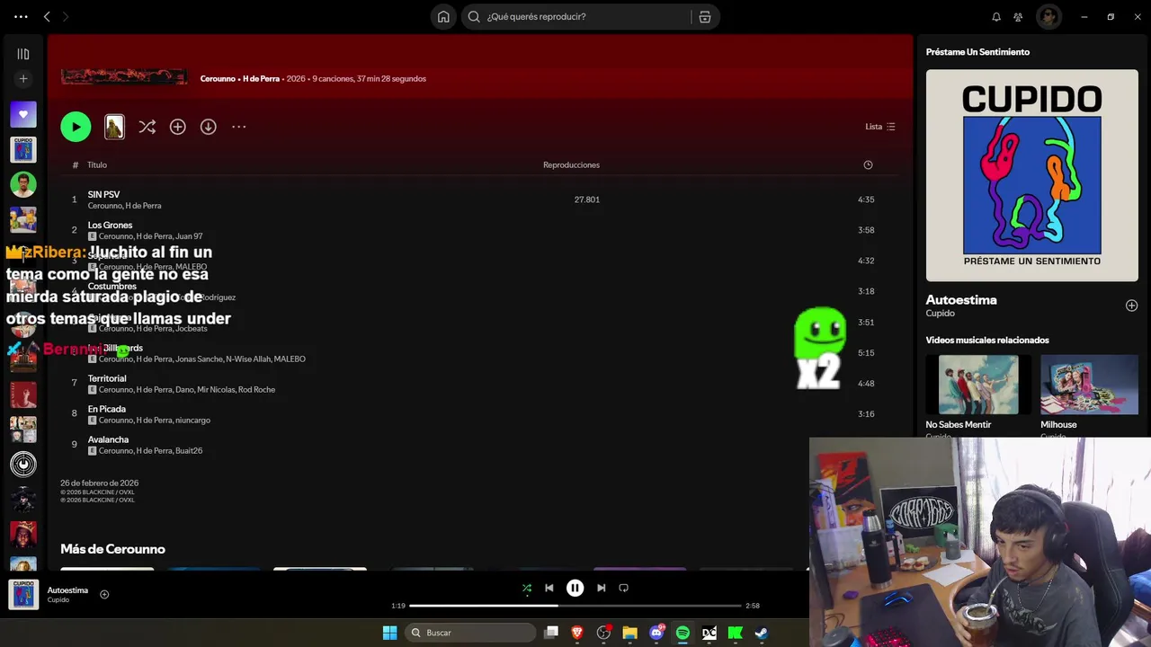Open the Cerounno artist link in the header
Screen dimensions: 1151x647
coord(218,78)
